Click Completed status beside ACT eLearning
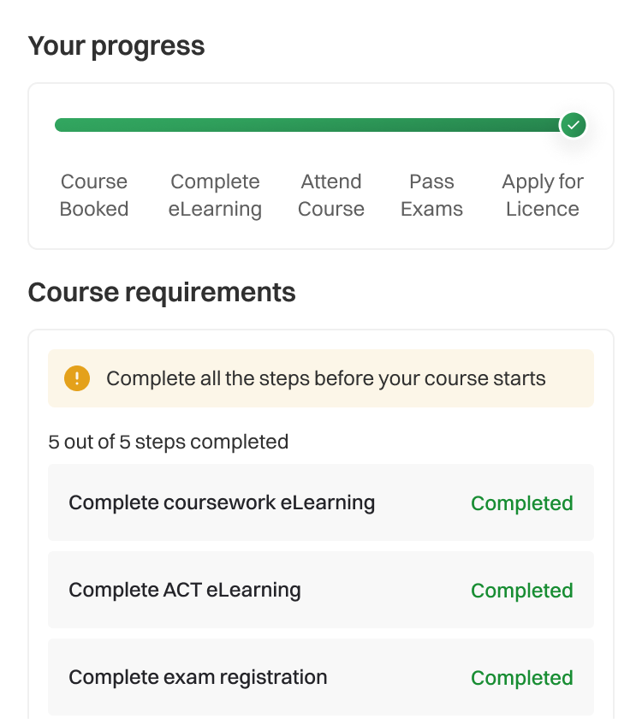 coord(522,591)
